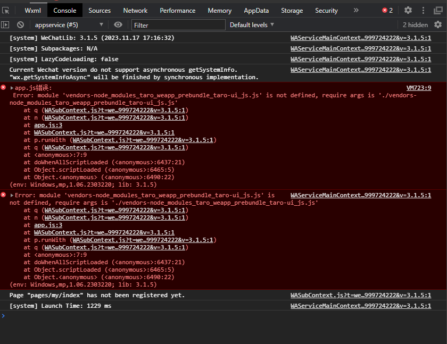Click the red error count badge
The width and height of the screenshot is (447, 344).
pyautogui.click(x=387, y=10)
